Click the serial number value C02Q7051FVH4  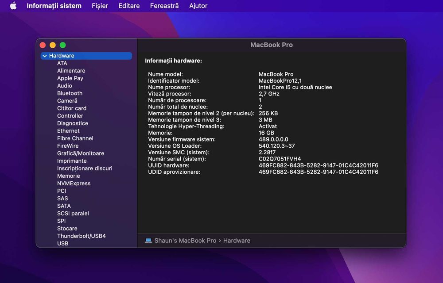click(x=280, y=159)
